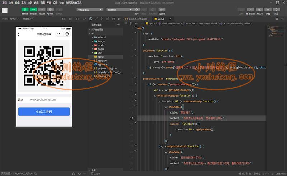287x176 pixels.
Task: Open the explorer files icon in editor sidebar
Action: coord(91,19)
